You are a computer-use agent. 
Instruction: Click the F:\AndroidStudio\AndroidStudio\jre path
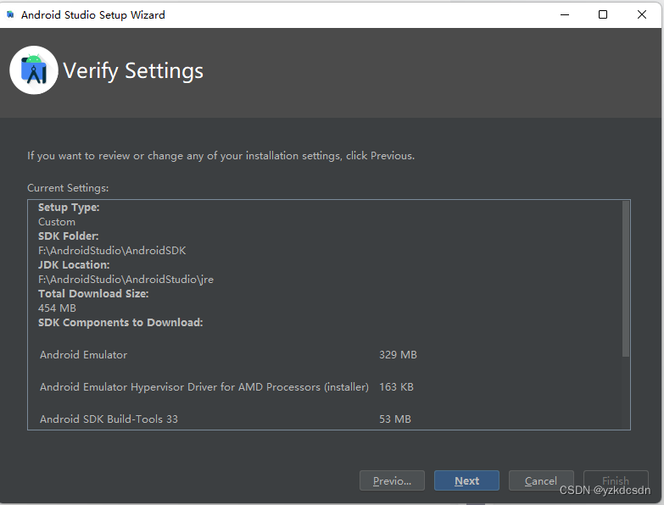click(126, 279)
